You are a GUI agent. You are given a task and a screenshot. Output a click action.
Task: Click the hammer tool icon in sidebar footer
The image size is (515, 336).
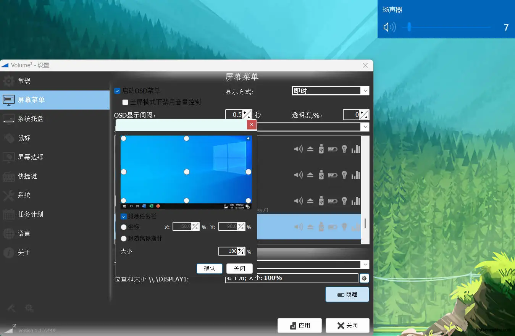tap(11, 308)
